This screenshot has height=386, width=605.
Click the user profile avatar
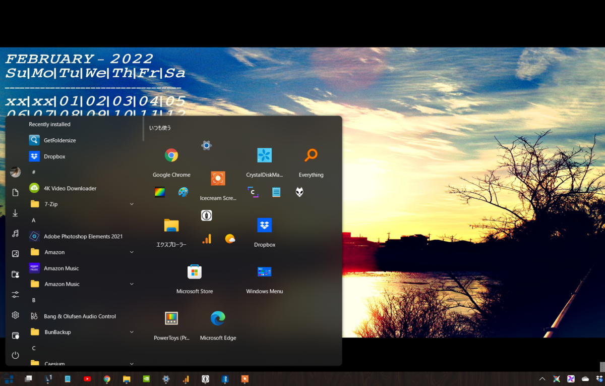coord(15,172)
